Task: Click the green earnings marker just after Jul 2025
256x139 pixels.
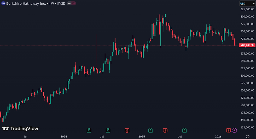Action: [184, 130]
